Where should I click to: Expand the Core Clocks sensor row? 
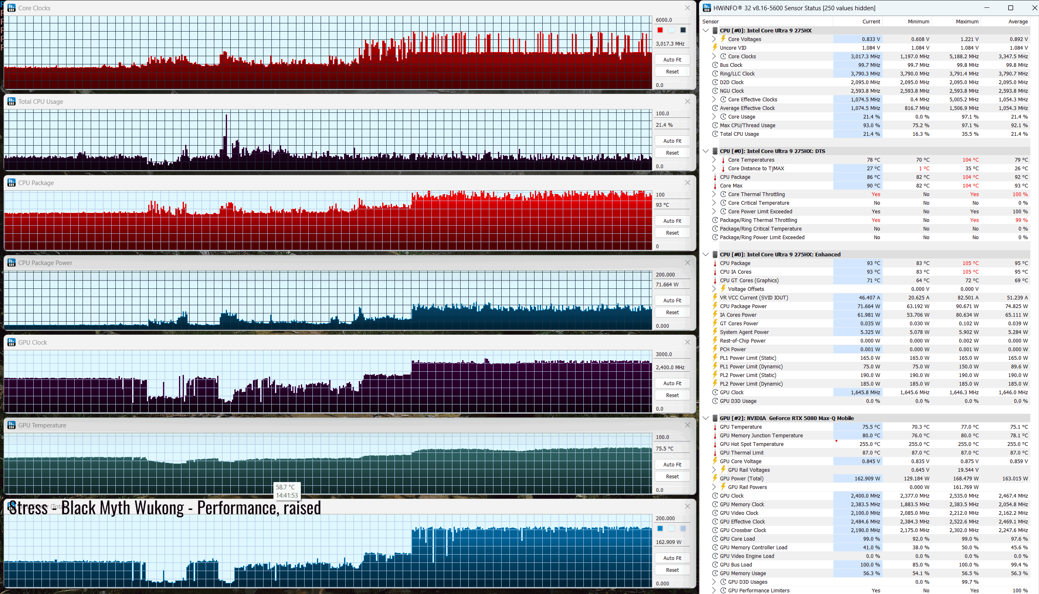point(714,56)
